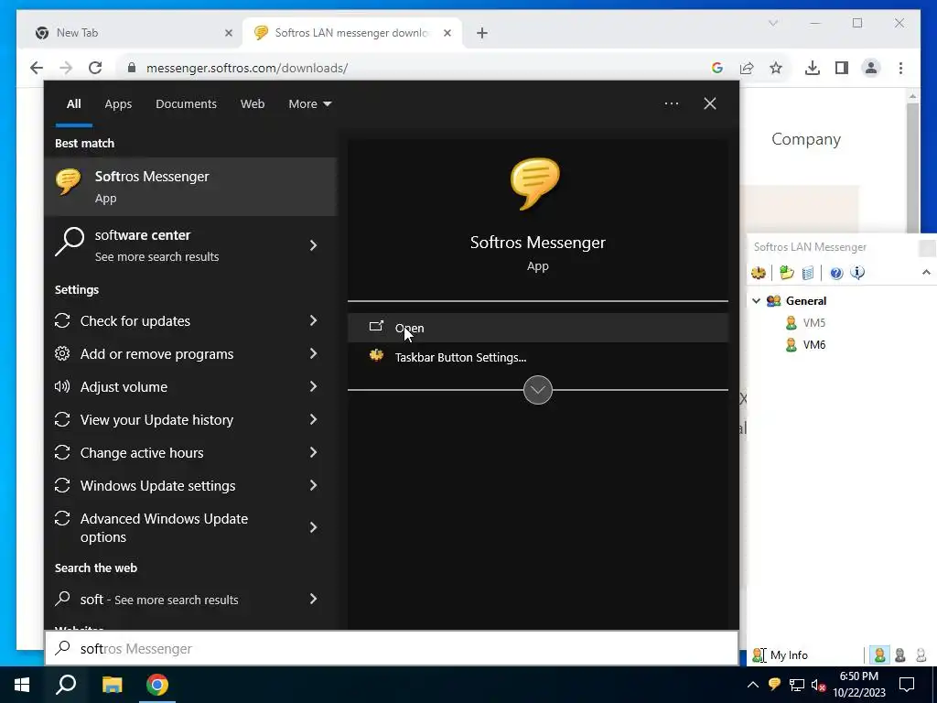Go back in Chrome
The height and width of the screenshot is (703, 937).
point(37,68)
